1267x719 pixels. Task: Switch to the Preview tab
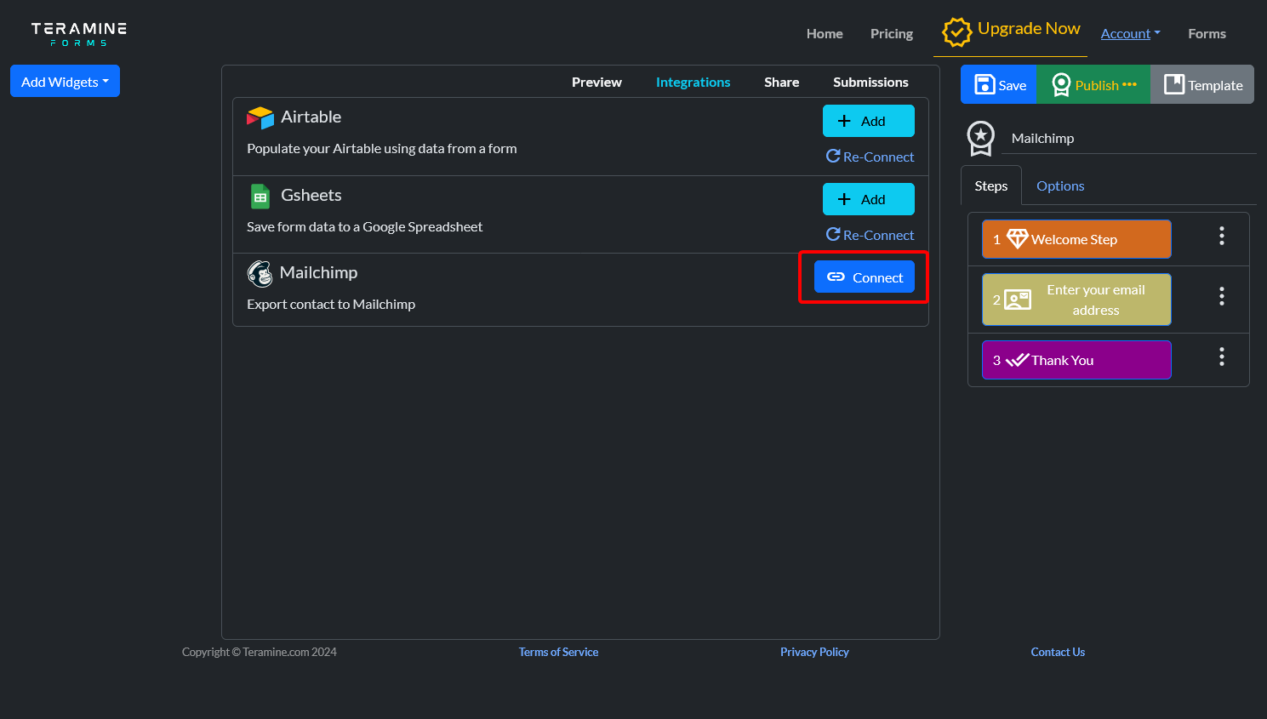click(x=596, y=82)
